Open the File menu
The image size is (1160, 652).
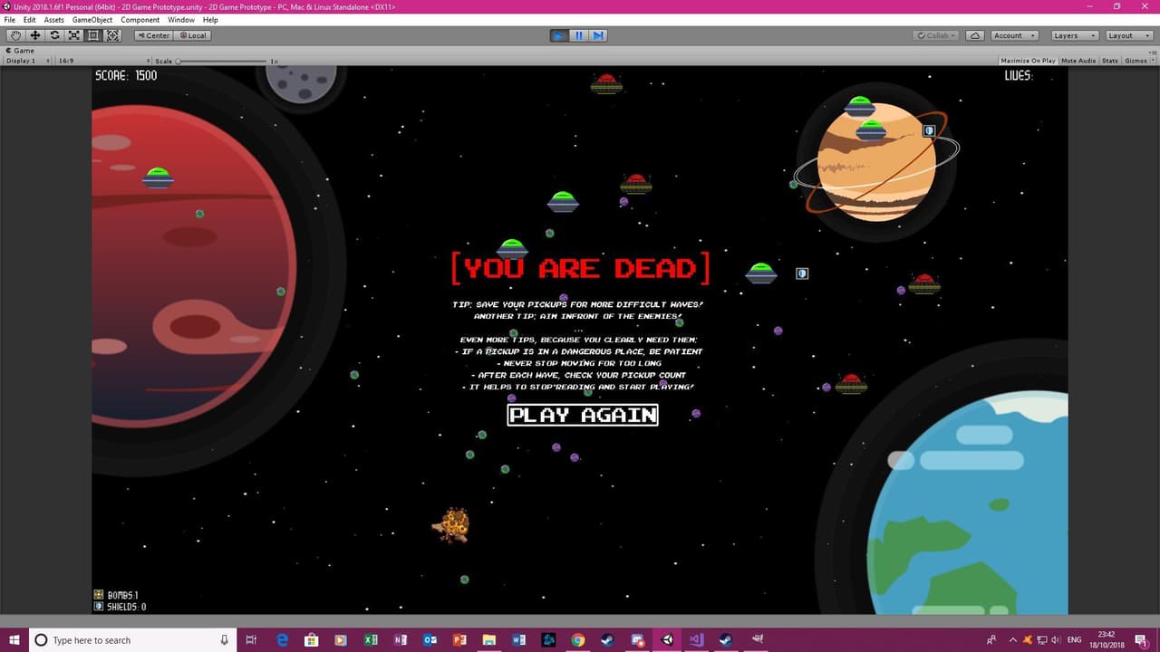[10, 20]
